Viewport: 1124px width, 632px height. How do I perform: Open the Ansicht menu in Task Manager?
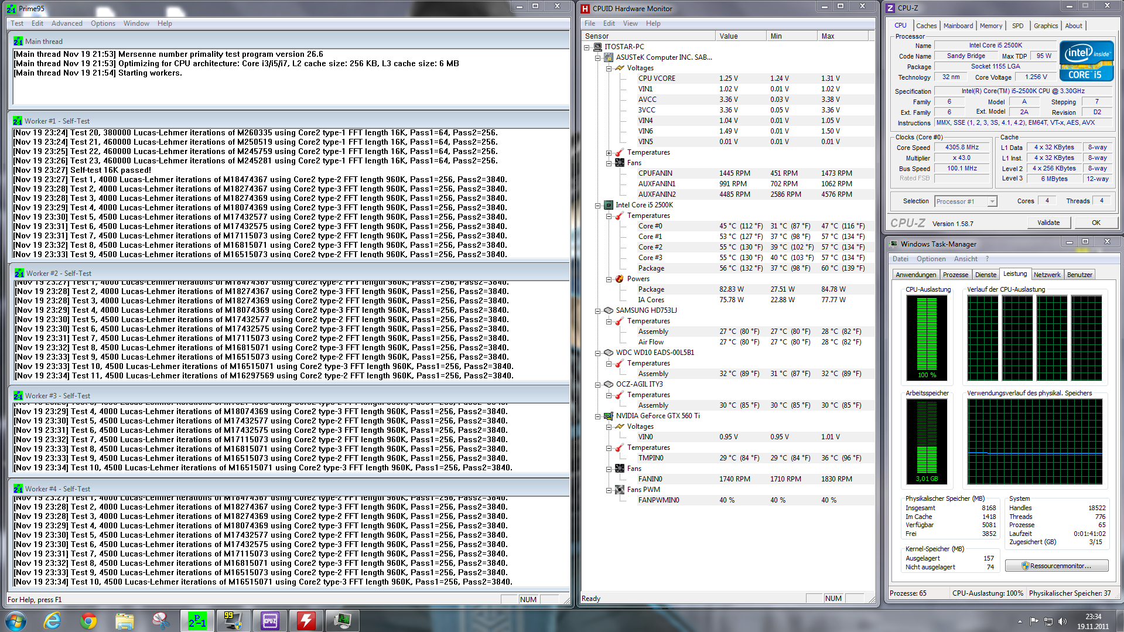[x=965, y=259]
